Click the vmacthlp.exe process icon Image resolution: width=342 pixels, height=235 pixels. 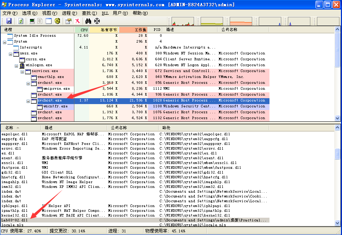click(x=34, y=77)
